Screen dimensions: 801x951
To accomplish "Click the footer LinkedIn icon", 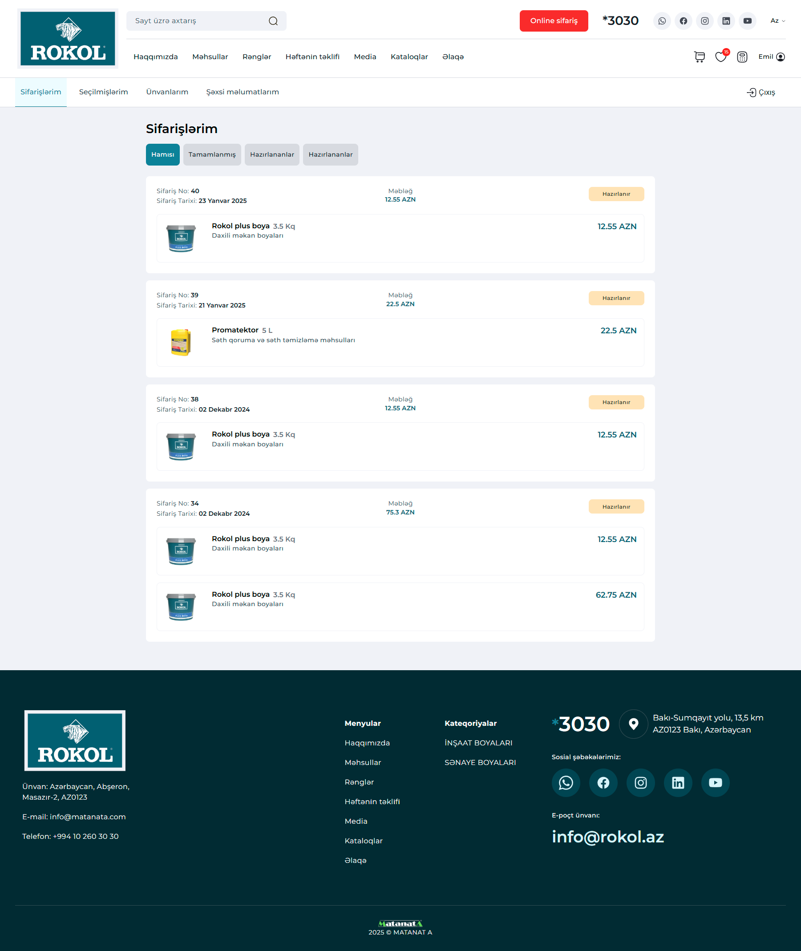I will pos(677,782).
